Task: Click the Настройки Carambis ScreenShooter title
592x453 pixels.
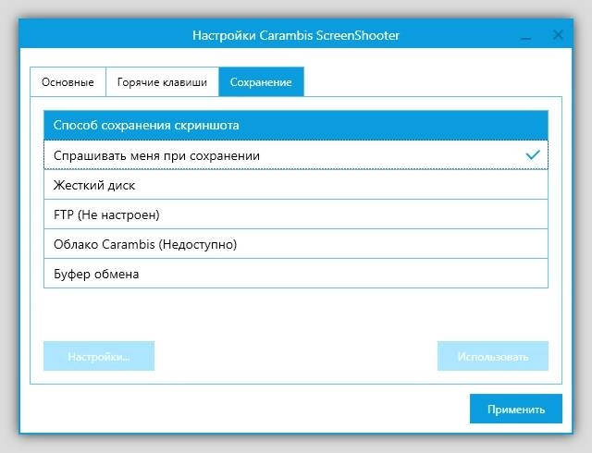Action: (296, 35)
